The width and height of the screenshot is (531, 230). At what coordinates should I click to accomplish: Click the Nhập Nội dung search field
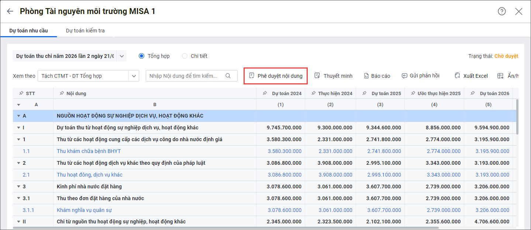tap(185, 76)
